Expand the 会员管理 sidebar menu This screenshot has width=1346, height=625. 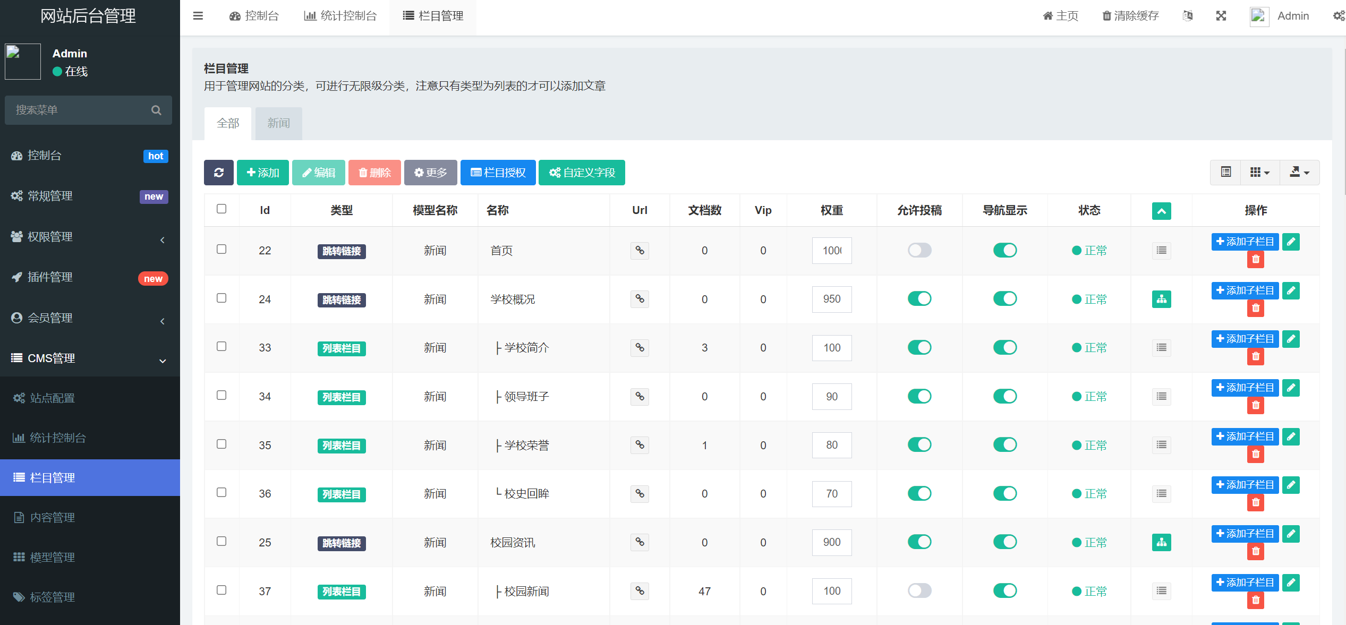click(90, 318)
